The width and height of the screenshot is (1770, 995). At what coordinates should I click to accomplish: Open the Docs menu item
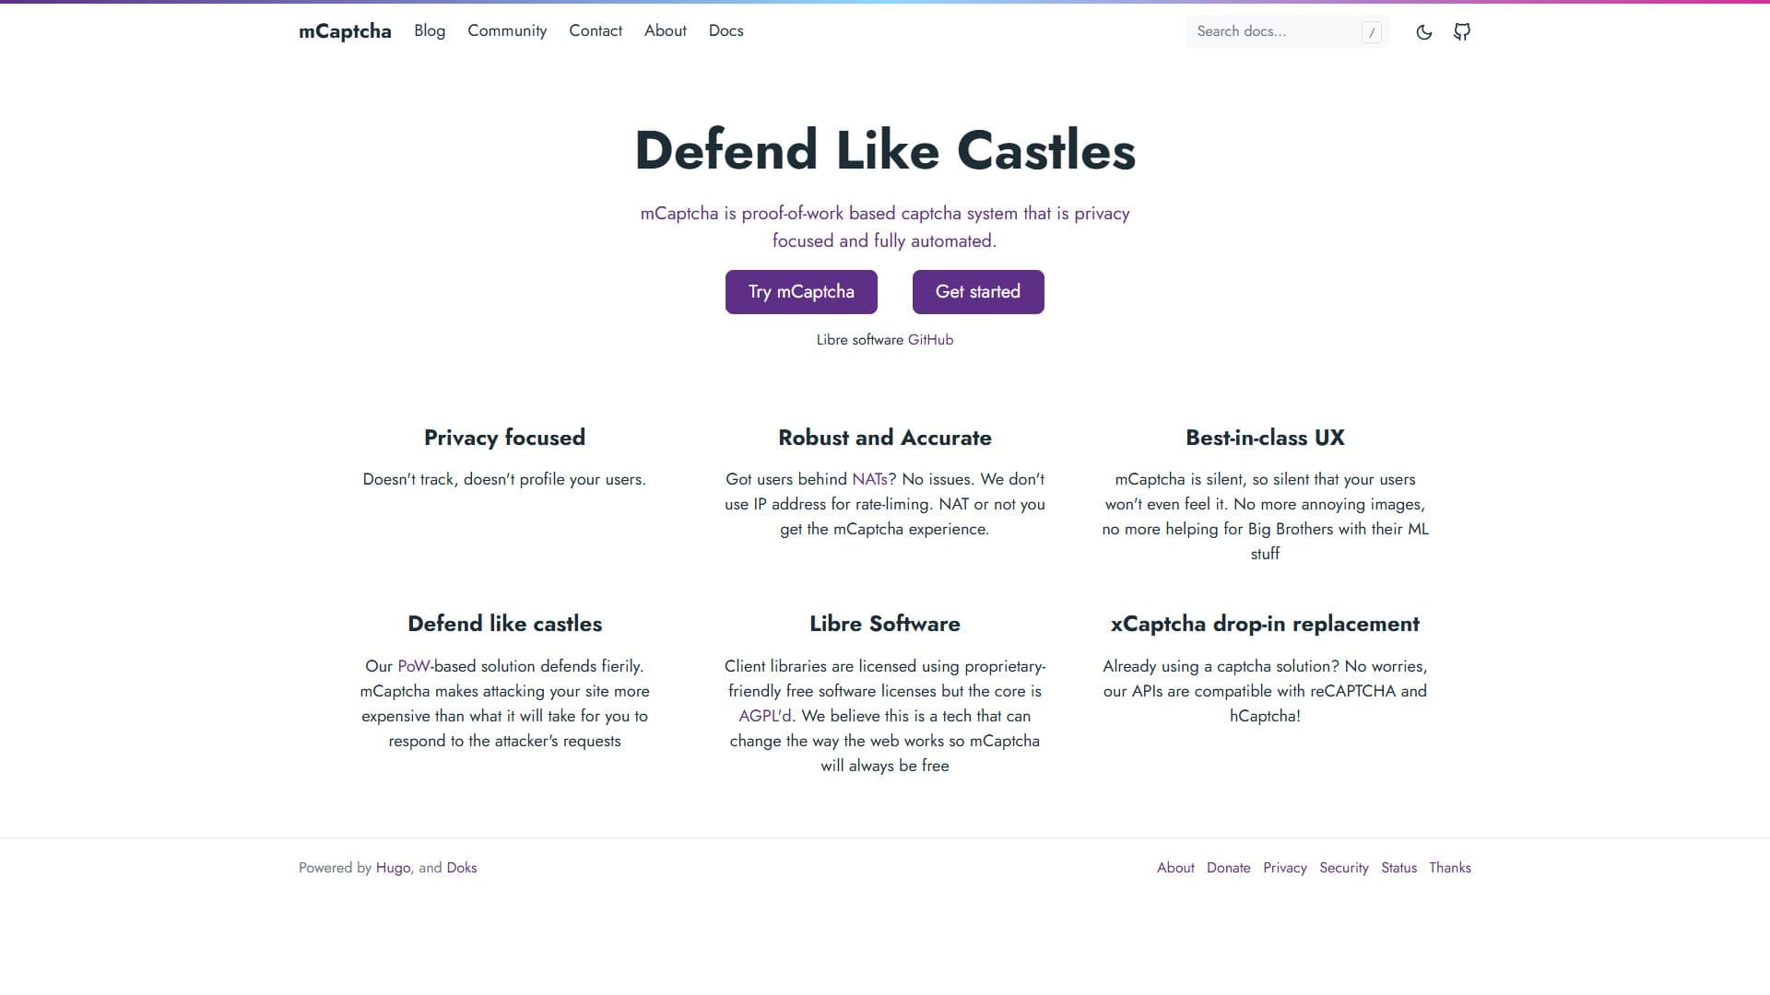coord(726,30)
